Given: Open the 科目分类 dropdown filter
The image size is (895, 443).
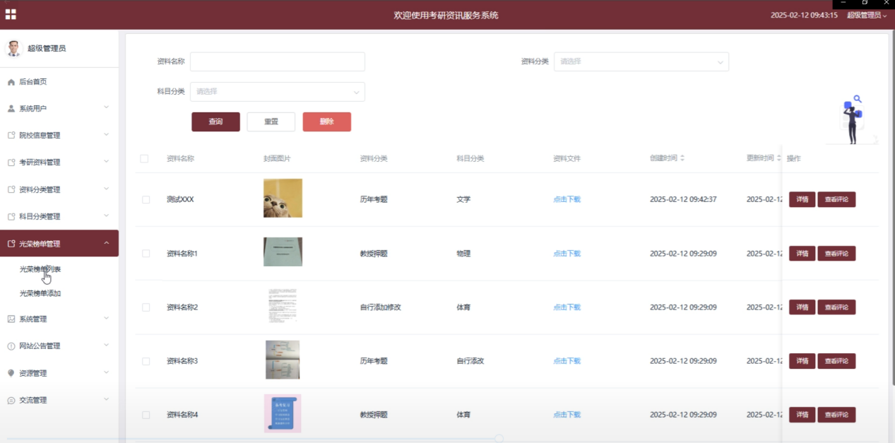Looking at the screenshot, I should coord(278,92).
